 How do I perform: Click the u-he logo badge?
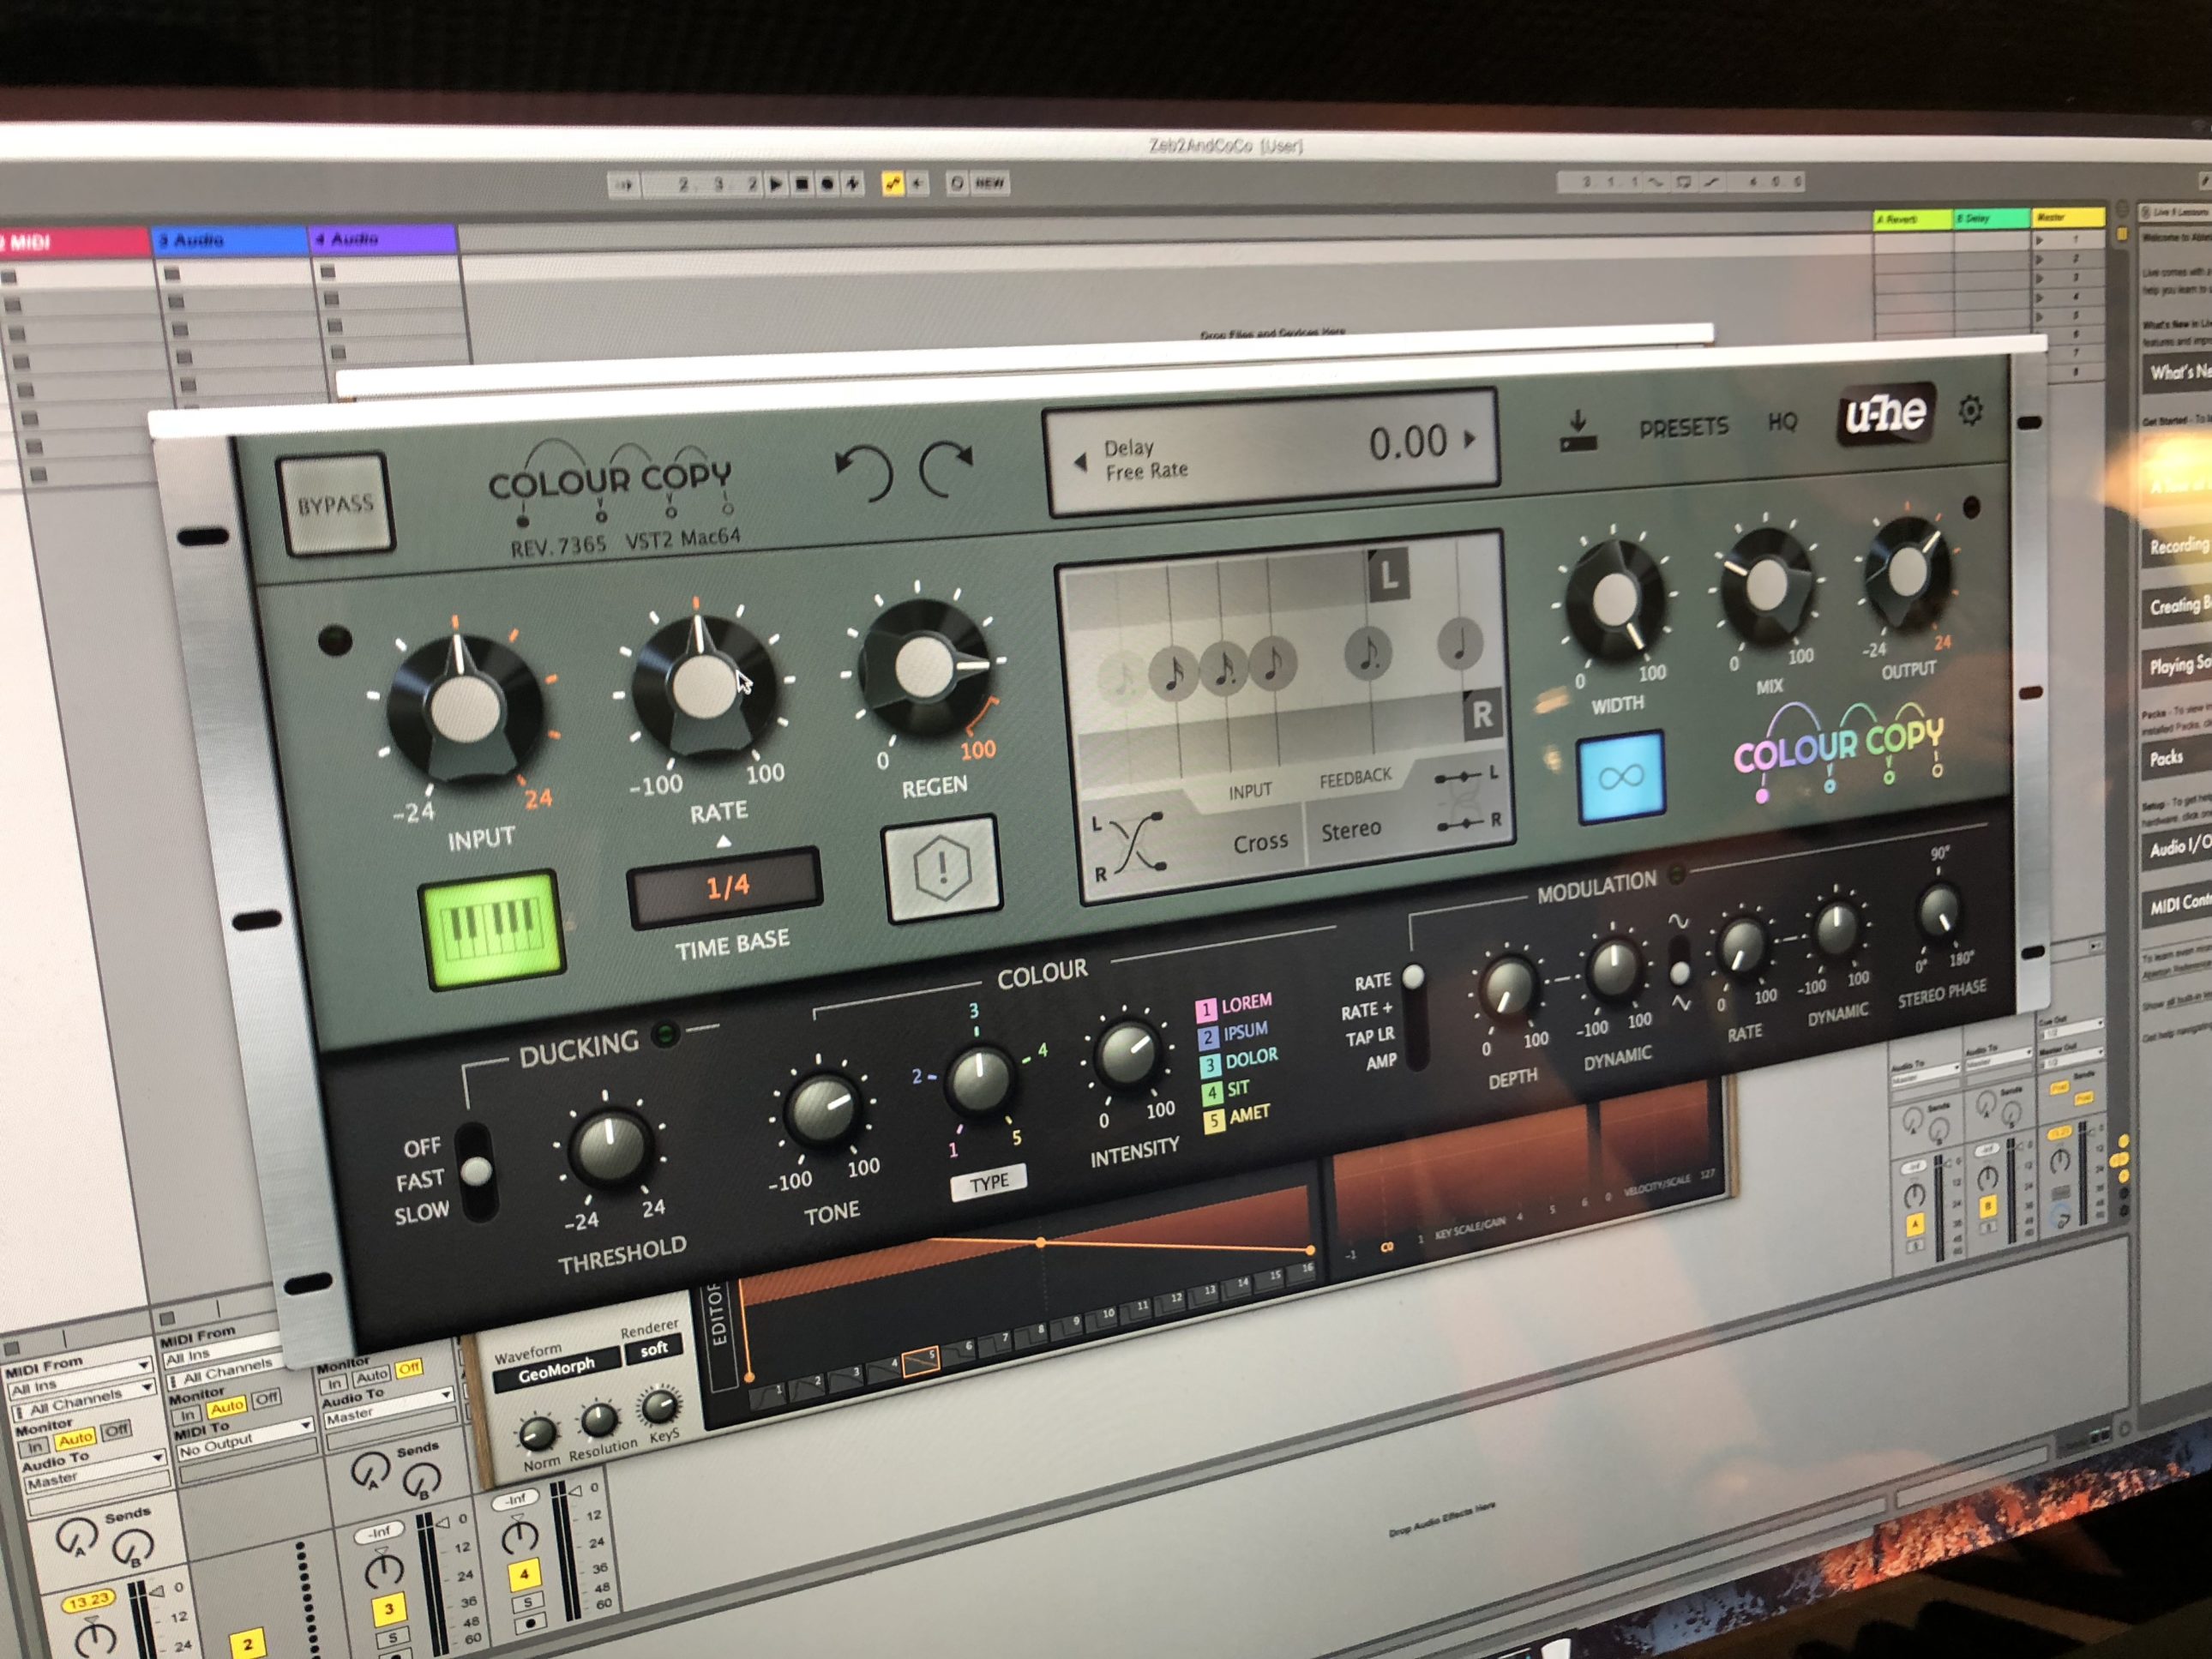click(1885, 413)
